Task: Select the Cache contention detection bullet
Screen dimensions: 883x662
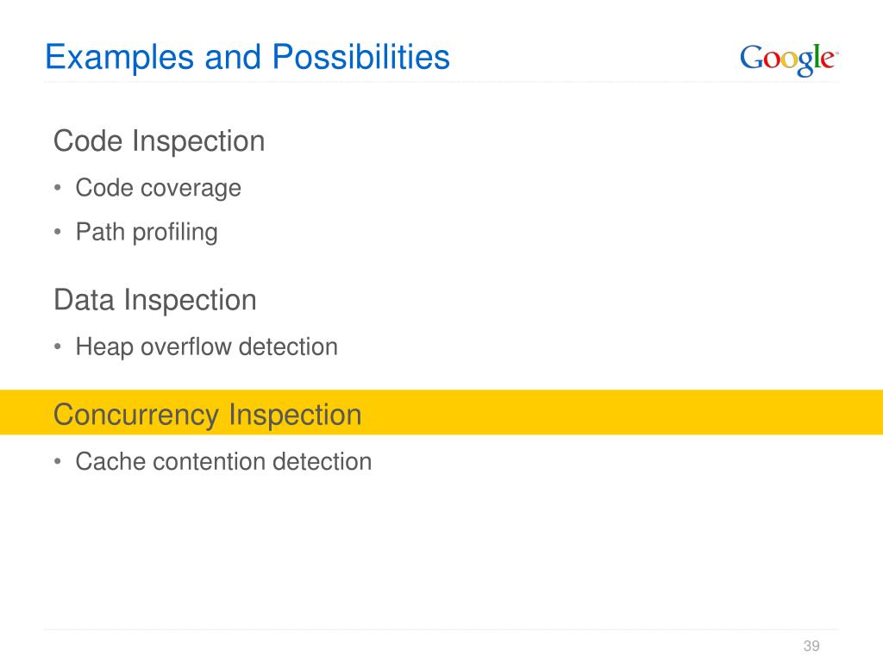Action: click(x=223, y=462)
